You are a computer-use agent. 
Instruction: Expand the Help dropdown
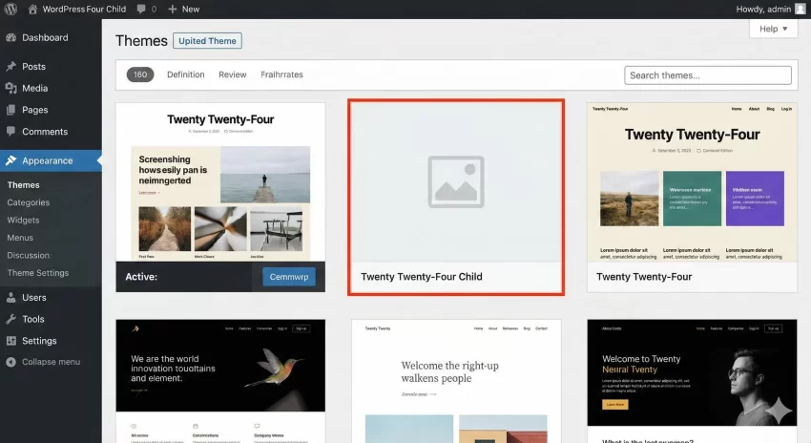click(x=773, y=29)
